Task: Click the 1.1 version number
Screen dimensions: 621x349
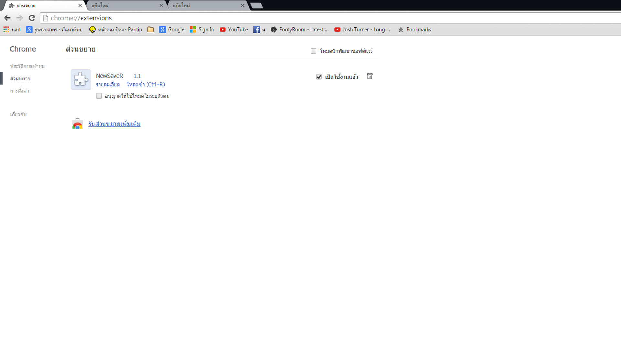Action: (137, 76)
